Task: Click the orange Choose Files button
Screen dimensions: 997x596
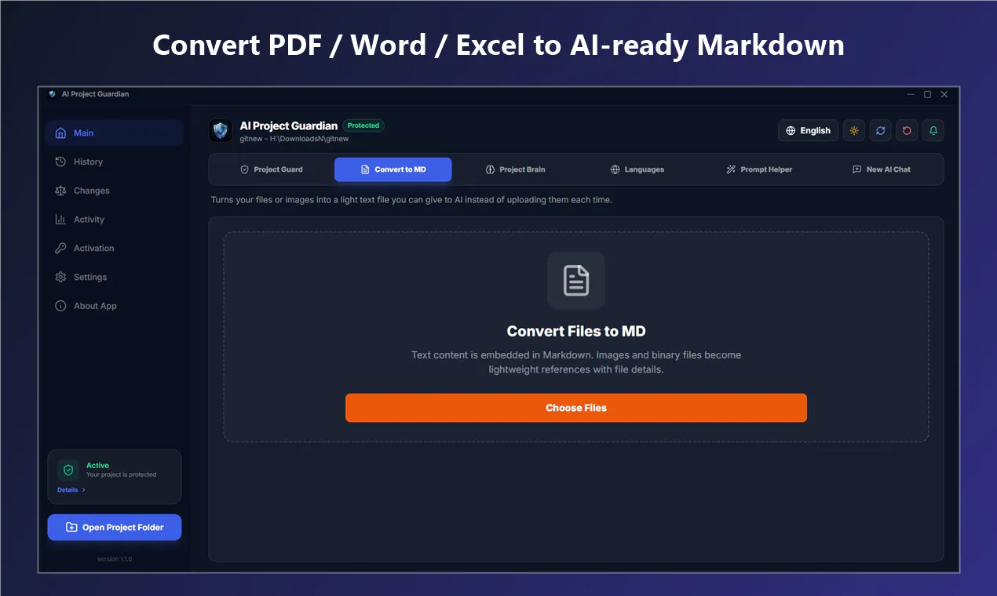Action: coord(576,408)
